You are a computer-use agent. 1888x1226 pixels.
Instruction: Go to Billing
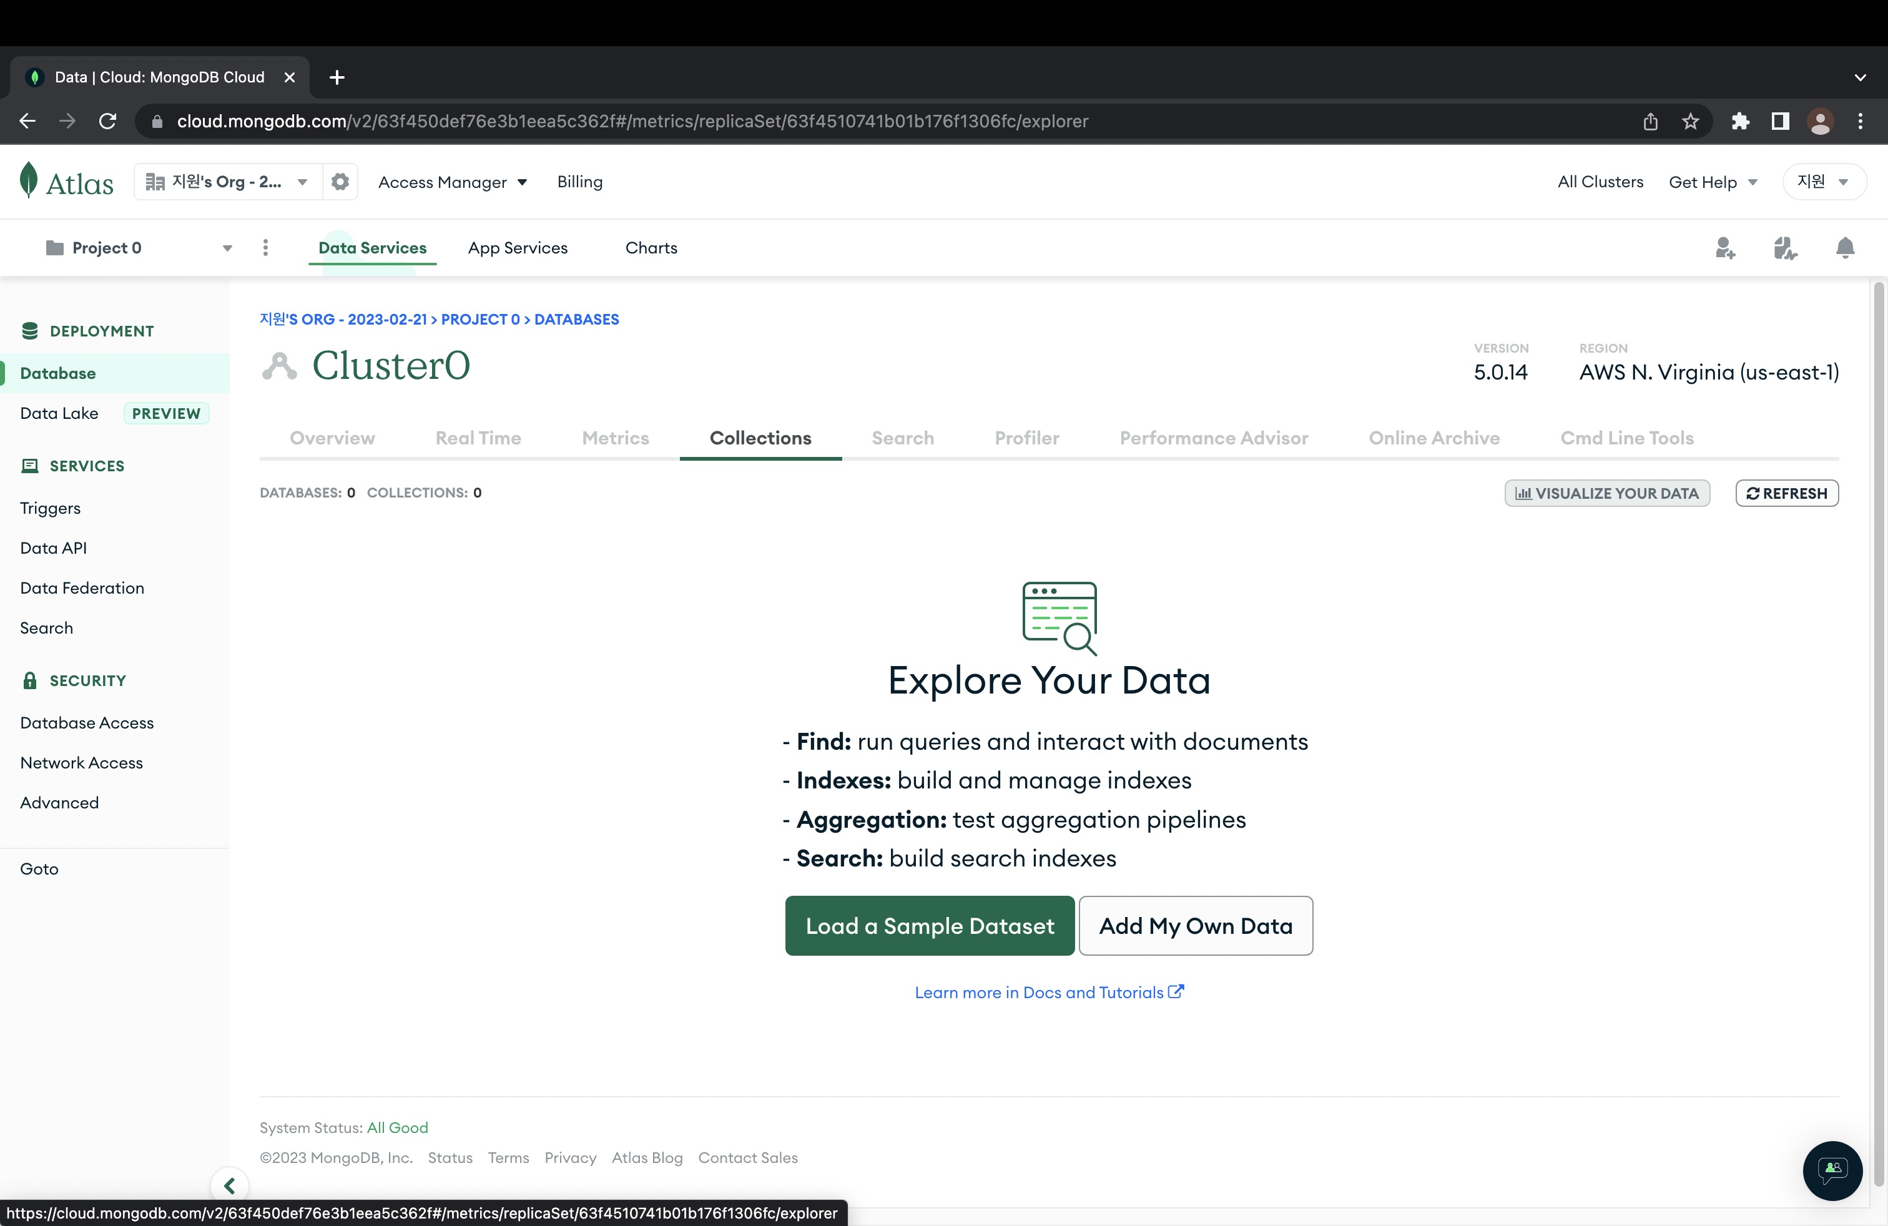580,182
